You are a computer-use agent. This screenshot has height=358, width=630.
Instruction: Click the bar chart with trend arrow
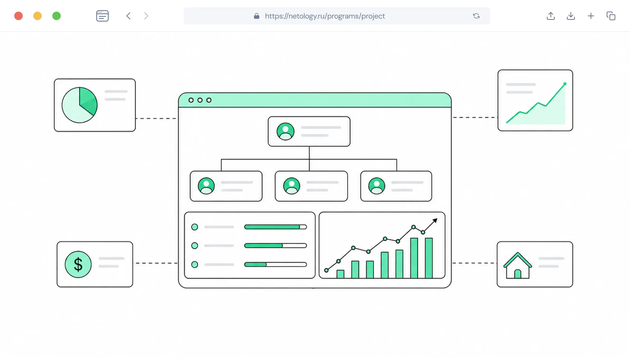pos(382,245)
